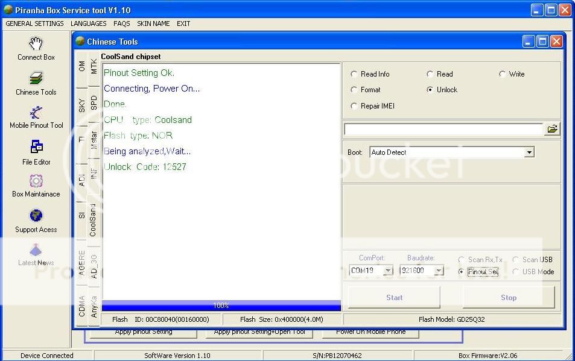575x361 pixels.
Task: Click the Flash Size status text
Action: [x=282, y=319]
